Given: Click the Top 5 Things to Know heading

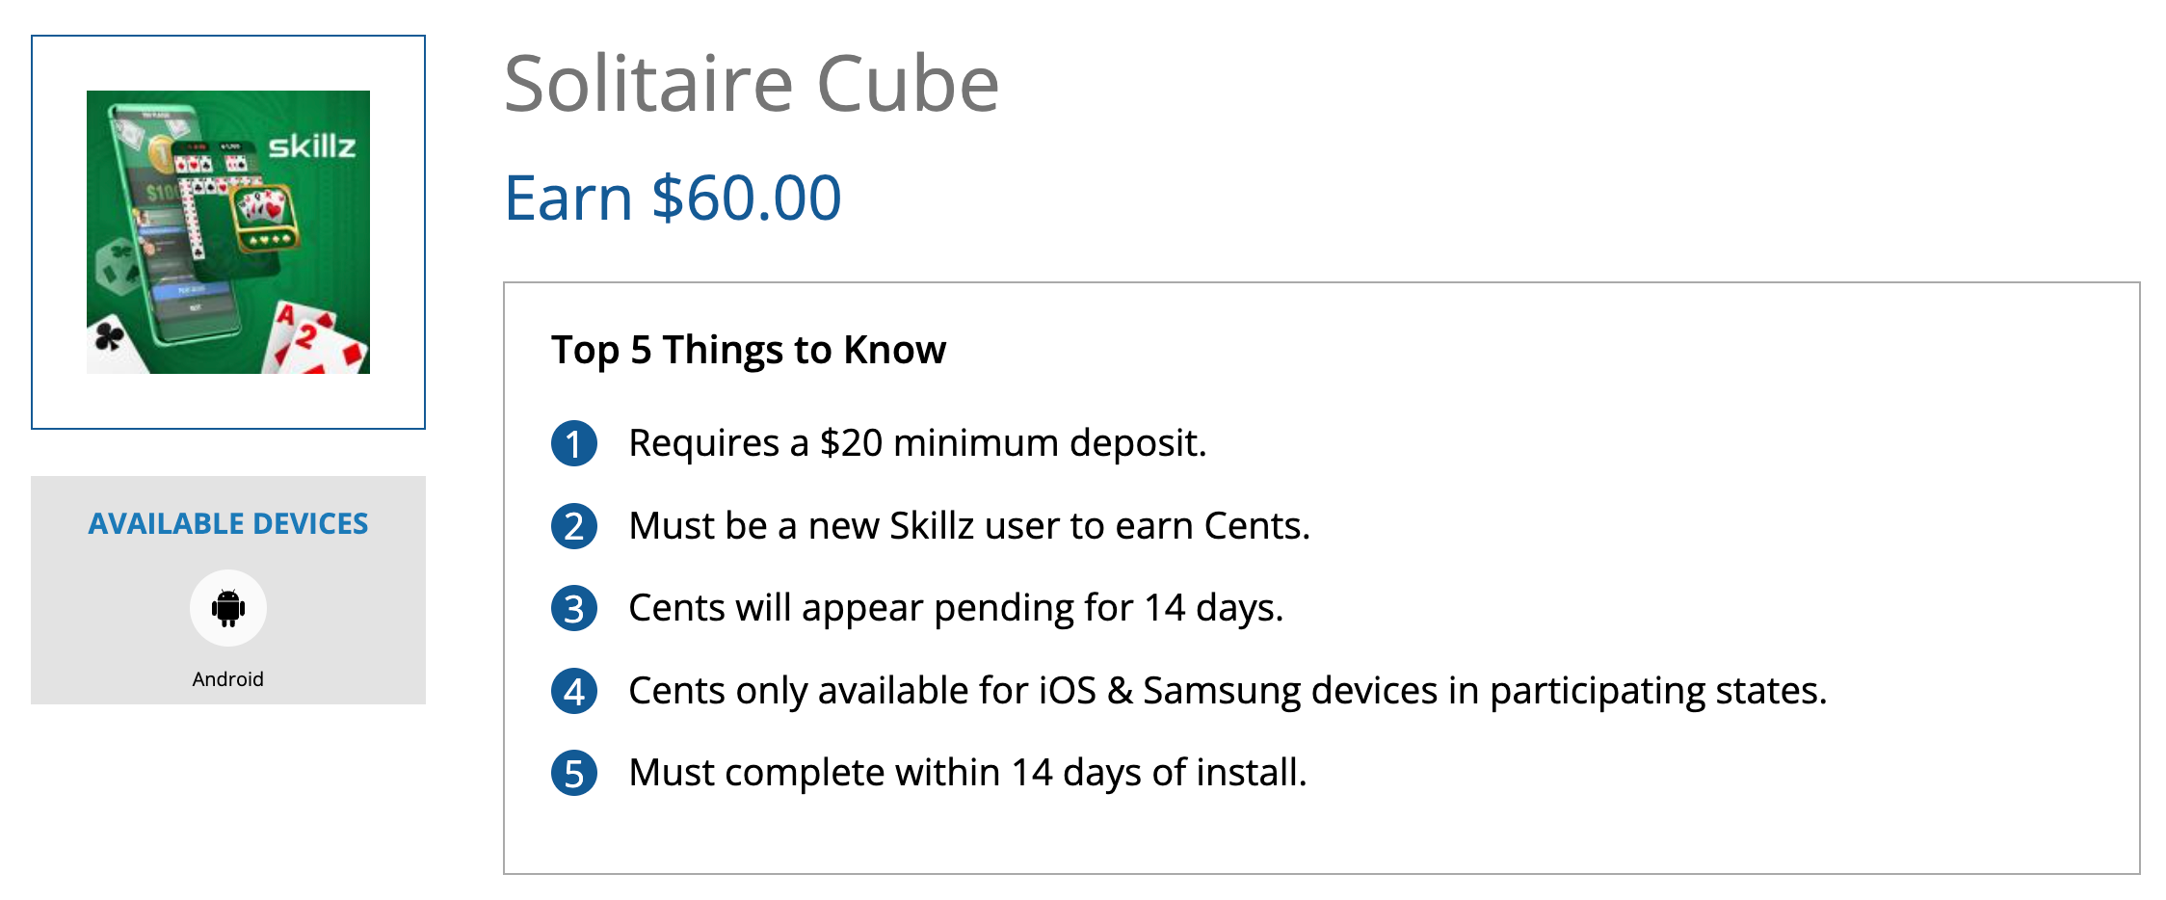Looking at the screenshot, I should pos(748,350).
